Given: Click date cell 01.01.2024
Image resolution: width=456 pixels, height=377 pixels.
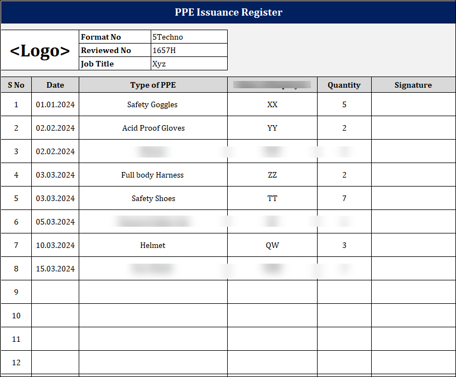Looking at the screenshot, I should tap(55, 104).
